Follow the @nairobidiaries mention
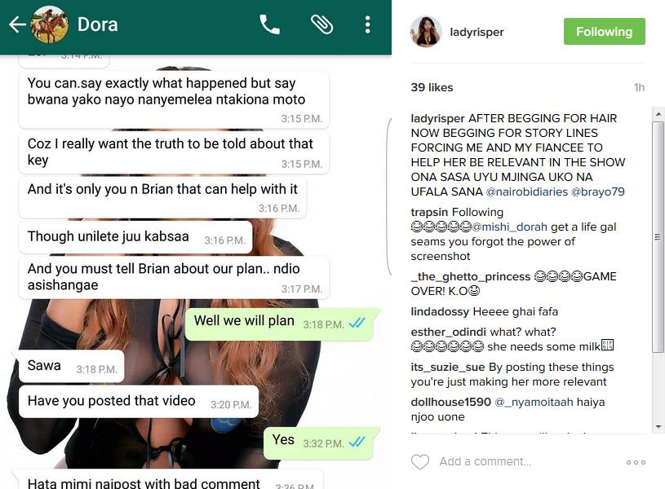 (527, 192)
